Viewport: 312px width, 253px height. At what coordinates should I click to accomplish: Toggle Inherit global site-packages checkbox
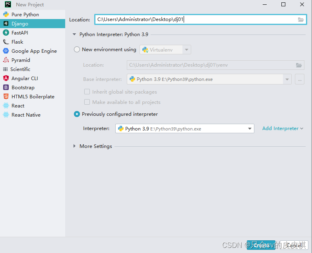click(x=87, y=92)
